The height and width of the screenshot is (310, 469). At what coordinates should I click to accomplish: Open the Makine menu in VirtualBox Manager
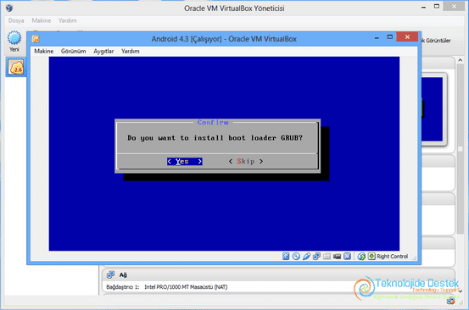(x=42, y=20)
